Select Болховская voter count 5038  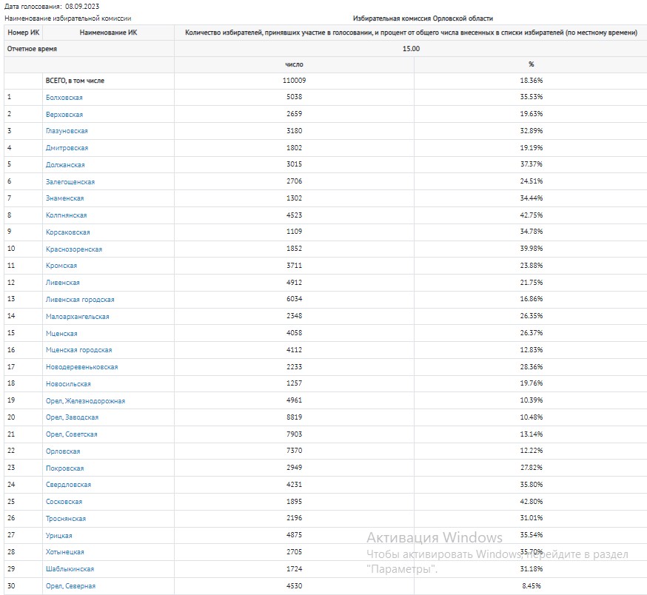coord(294,96)
